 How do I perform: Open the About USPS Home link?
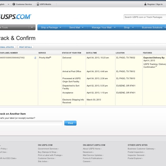point(92,149)
